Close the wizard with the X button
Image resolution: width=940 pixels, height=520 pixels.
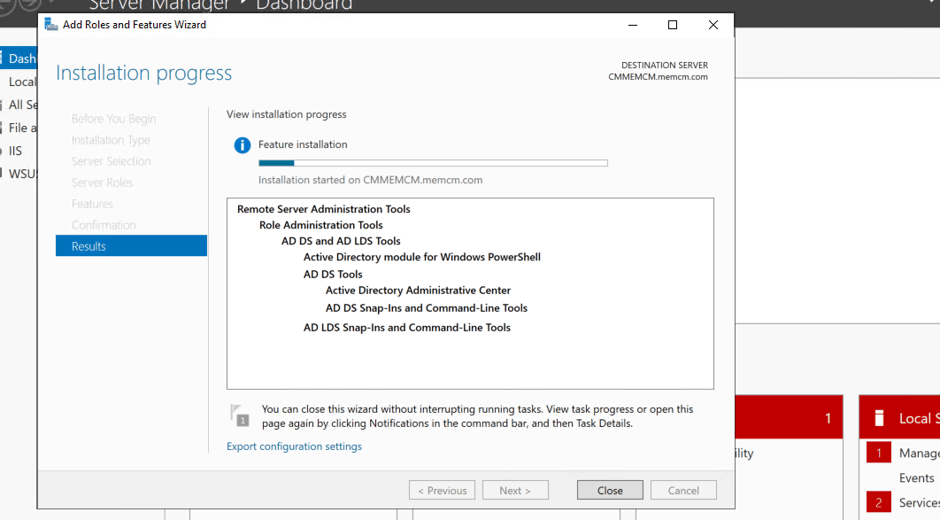(713, 25)
